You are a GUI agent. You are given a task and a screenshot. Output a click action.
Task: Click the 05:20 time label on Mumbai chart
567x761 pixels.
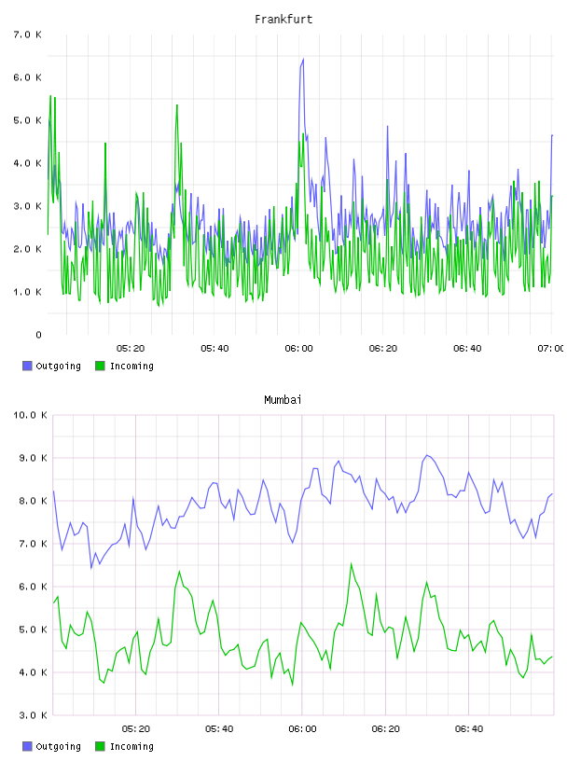(136, 729)
